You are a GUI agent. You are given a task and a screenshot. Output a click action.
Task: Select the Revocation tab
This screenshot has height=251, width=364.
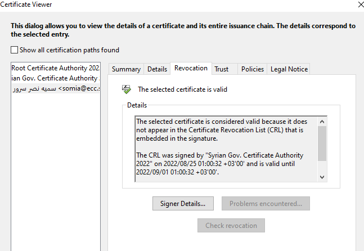coord(191,68)
